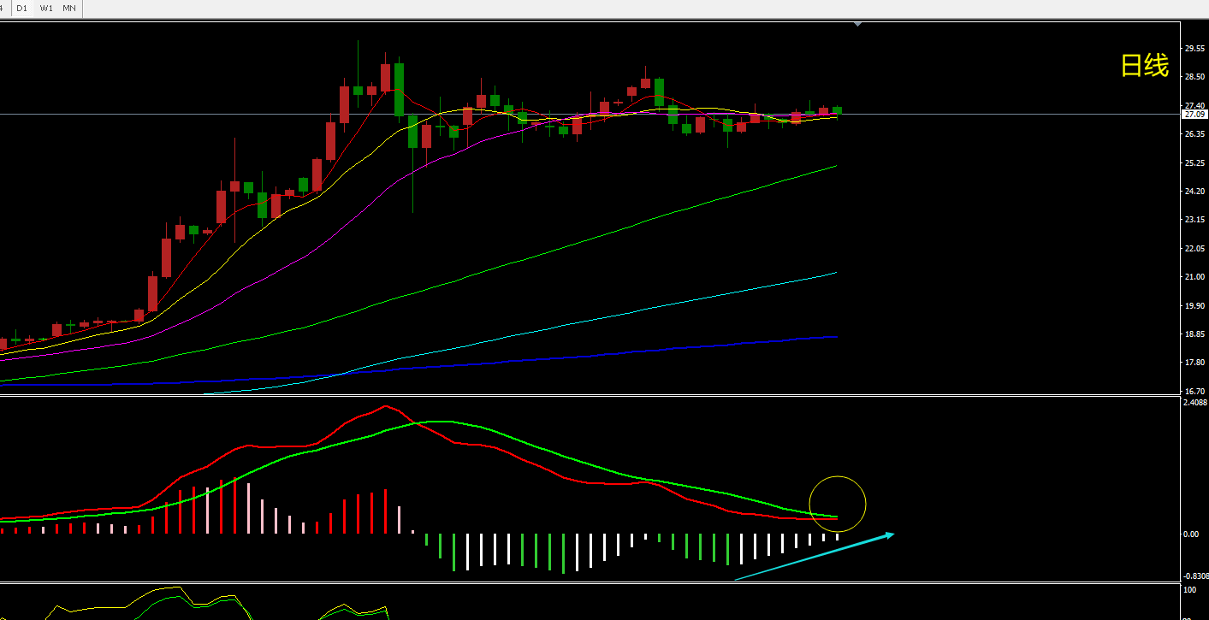Click the 28.50 price axis value
The width and height of the screenshot is (1209, 620).
(x=1194, y=77)
